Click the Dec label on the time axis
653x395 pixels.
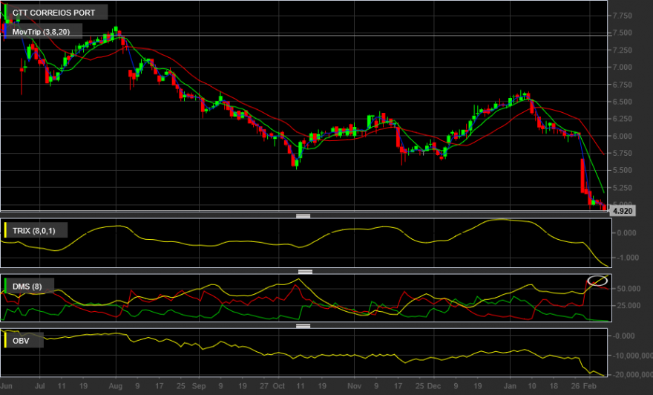434,386
